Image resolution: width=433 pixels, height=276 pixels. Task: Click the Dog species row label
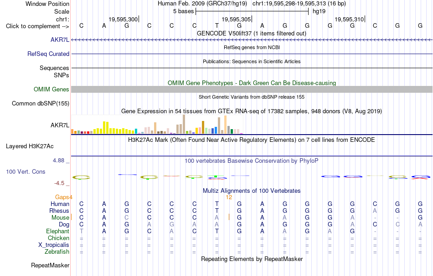tap(64, 225)
